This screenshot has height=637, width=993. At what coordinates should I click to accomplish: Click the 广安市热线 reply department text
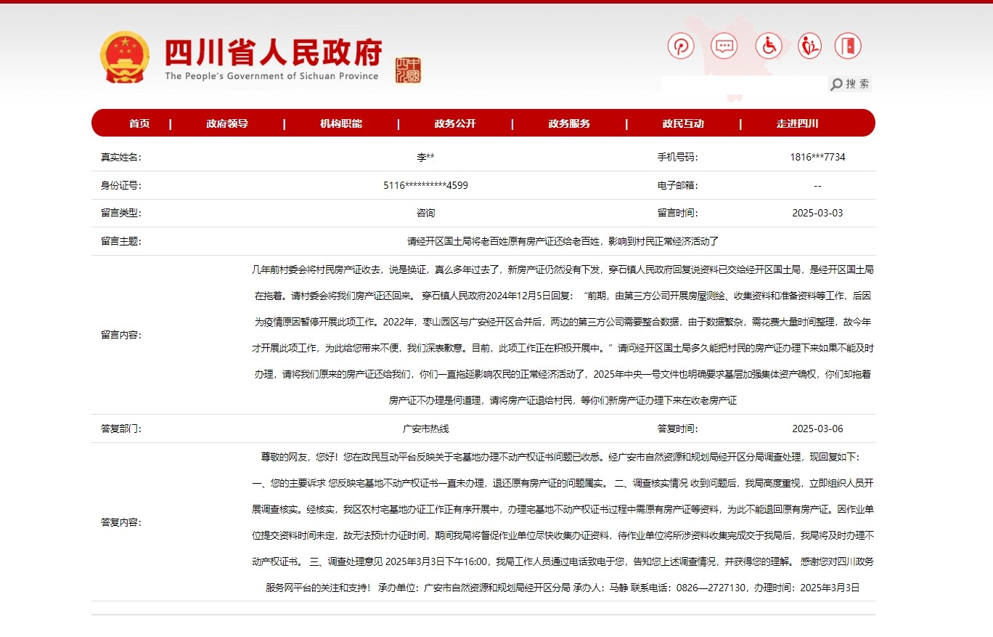tap(425, 429)
